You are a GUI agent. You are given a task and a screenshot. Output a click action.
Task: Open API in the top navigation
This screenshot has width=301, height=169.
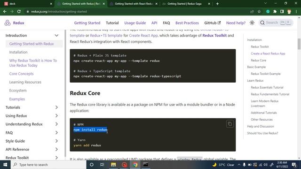tap(154, 23)
